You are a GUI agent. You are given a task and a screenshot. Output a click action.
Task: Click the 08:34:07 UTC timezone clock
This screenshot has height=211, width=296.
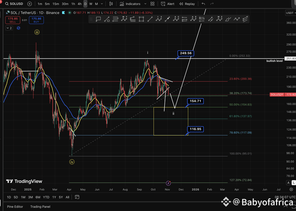click(285, 197)
